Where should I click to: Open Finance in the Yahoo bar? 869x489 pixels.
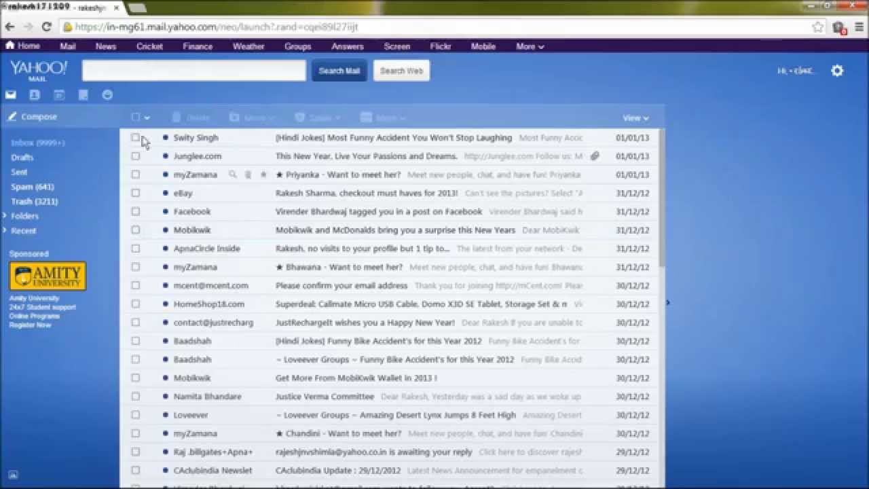[x=198, y=46]
